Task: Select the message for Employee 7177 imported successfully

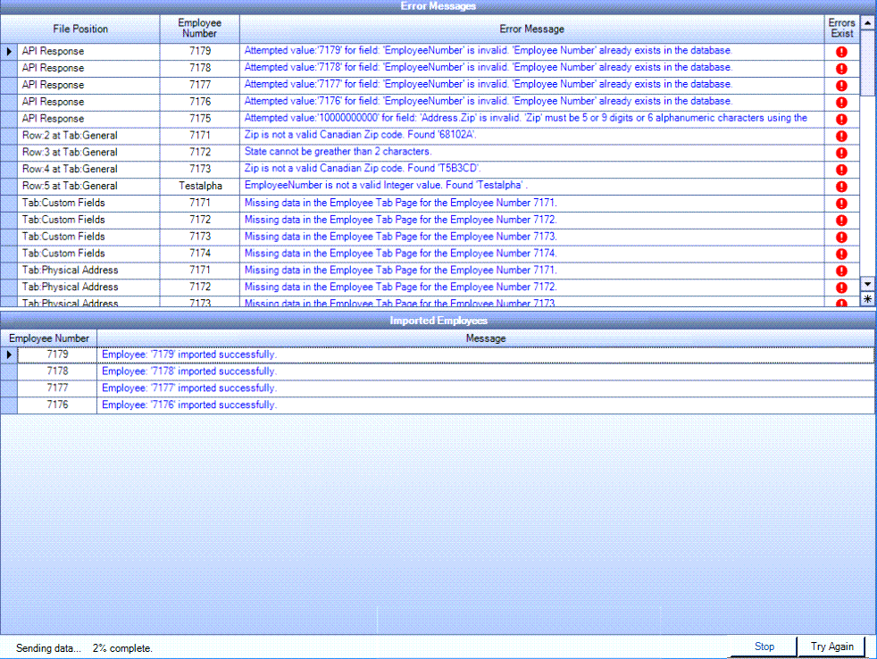Action: 268,388
